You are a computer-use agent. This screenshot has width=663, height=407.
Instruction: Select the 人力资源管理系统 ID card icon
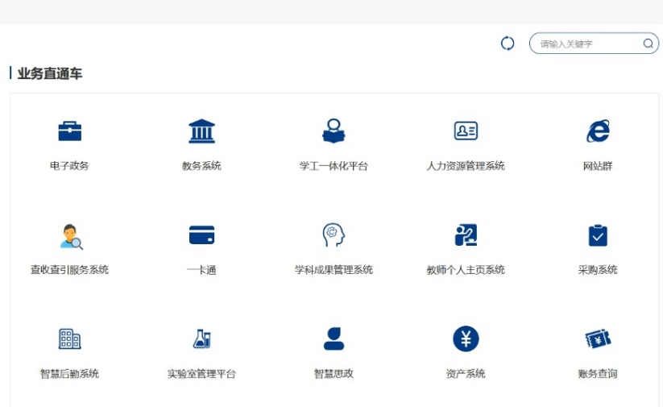click(466, 131)
